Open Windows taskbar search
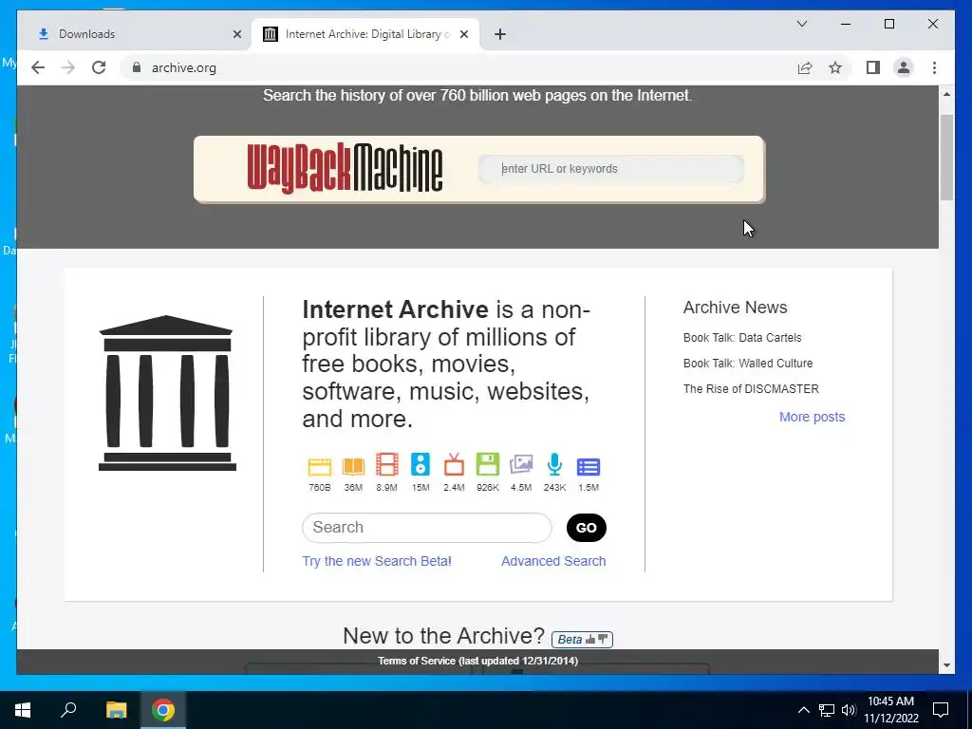The image size is (972, 729). [68, 710]
